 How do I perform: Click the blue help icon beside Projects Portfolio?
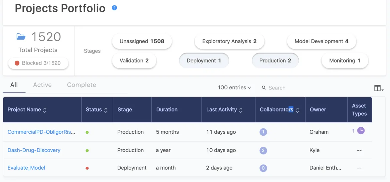pyautogui.click(x=114, y=8)
